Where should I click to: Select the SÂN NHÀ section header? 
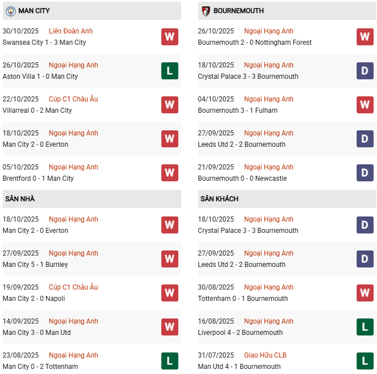click(x=20, y=199)
